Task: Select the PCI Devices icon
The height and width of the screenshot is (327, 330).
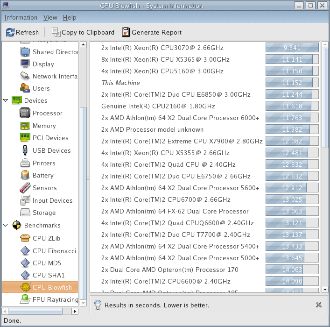Action: (25, 138)
